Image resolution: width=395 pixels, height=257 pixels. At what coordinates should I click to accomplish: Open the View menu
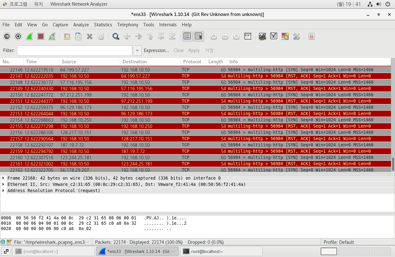[32, 25]
